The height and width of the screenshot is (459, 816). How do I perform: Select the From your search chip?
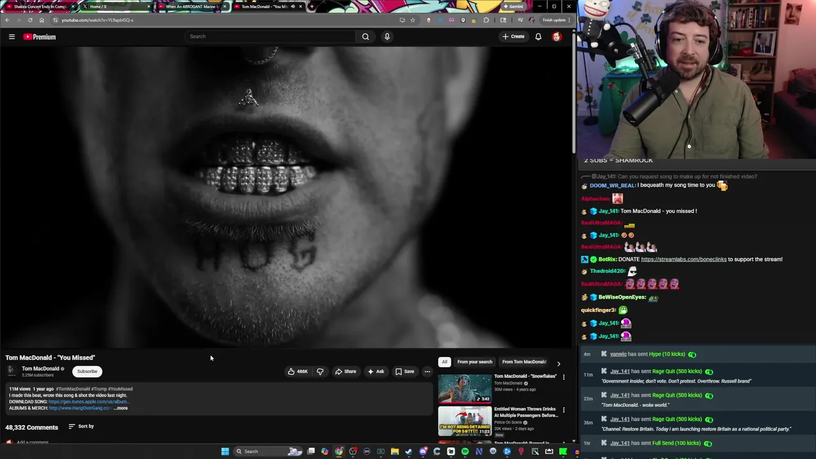[474, 362]
